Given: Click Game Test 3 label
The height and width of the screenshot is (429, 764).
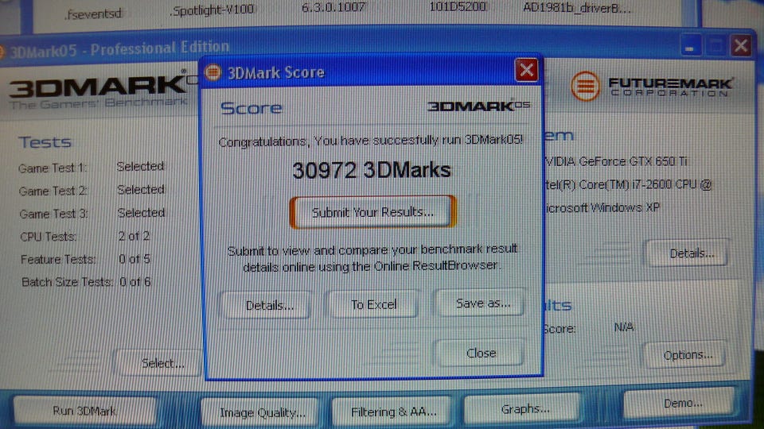Looking at the screenshot, I should click(x=53, y=214).
